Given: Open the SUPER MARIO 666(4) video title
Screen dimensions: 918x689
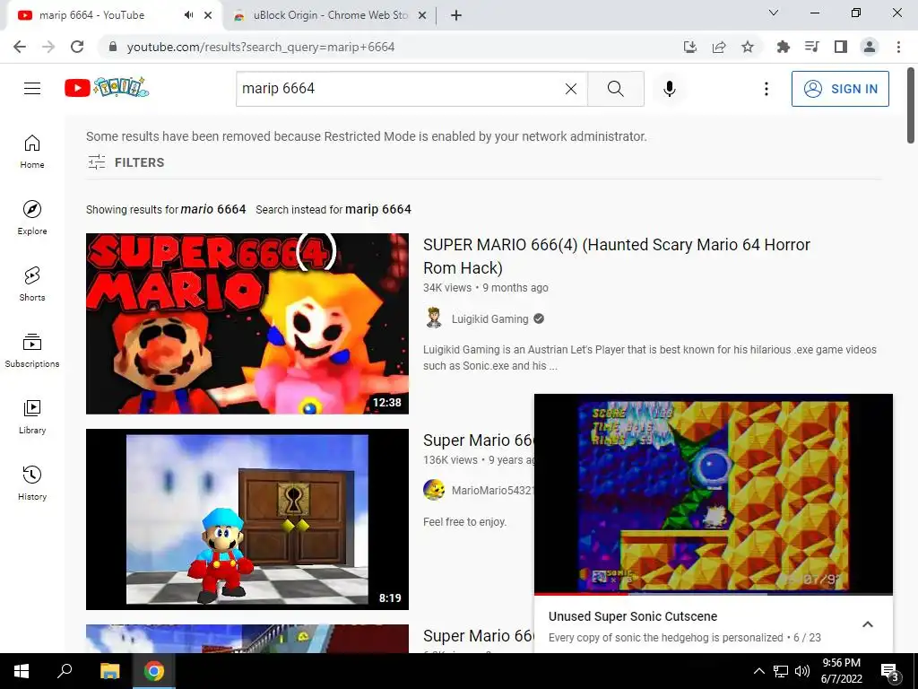Looking at the screenshot, I should (x=617, y=256).
